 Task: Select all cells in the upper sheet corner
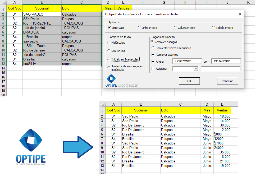point(3,2)
